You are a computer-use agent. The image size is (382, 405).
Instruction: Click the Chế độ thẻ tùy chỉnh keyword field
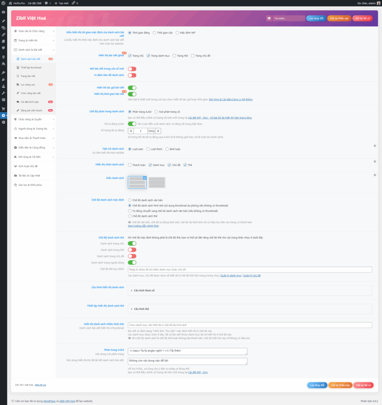250,270
